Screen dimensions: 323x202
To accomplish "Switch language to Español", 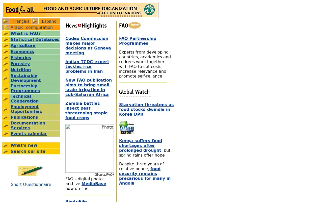I will (x=50, y=21).
